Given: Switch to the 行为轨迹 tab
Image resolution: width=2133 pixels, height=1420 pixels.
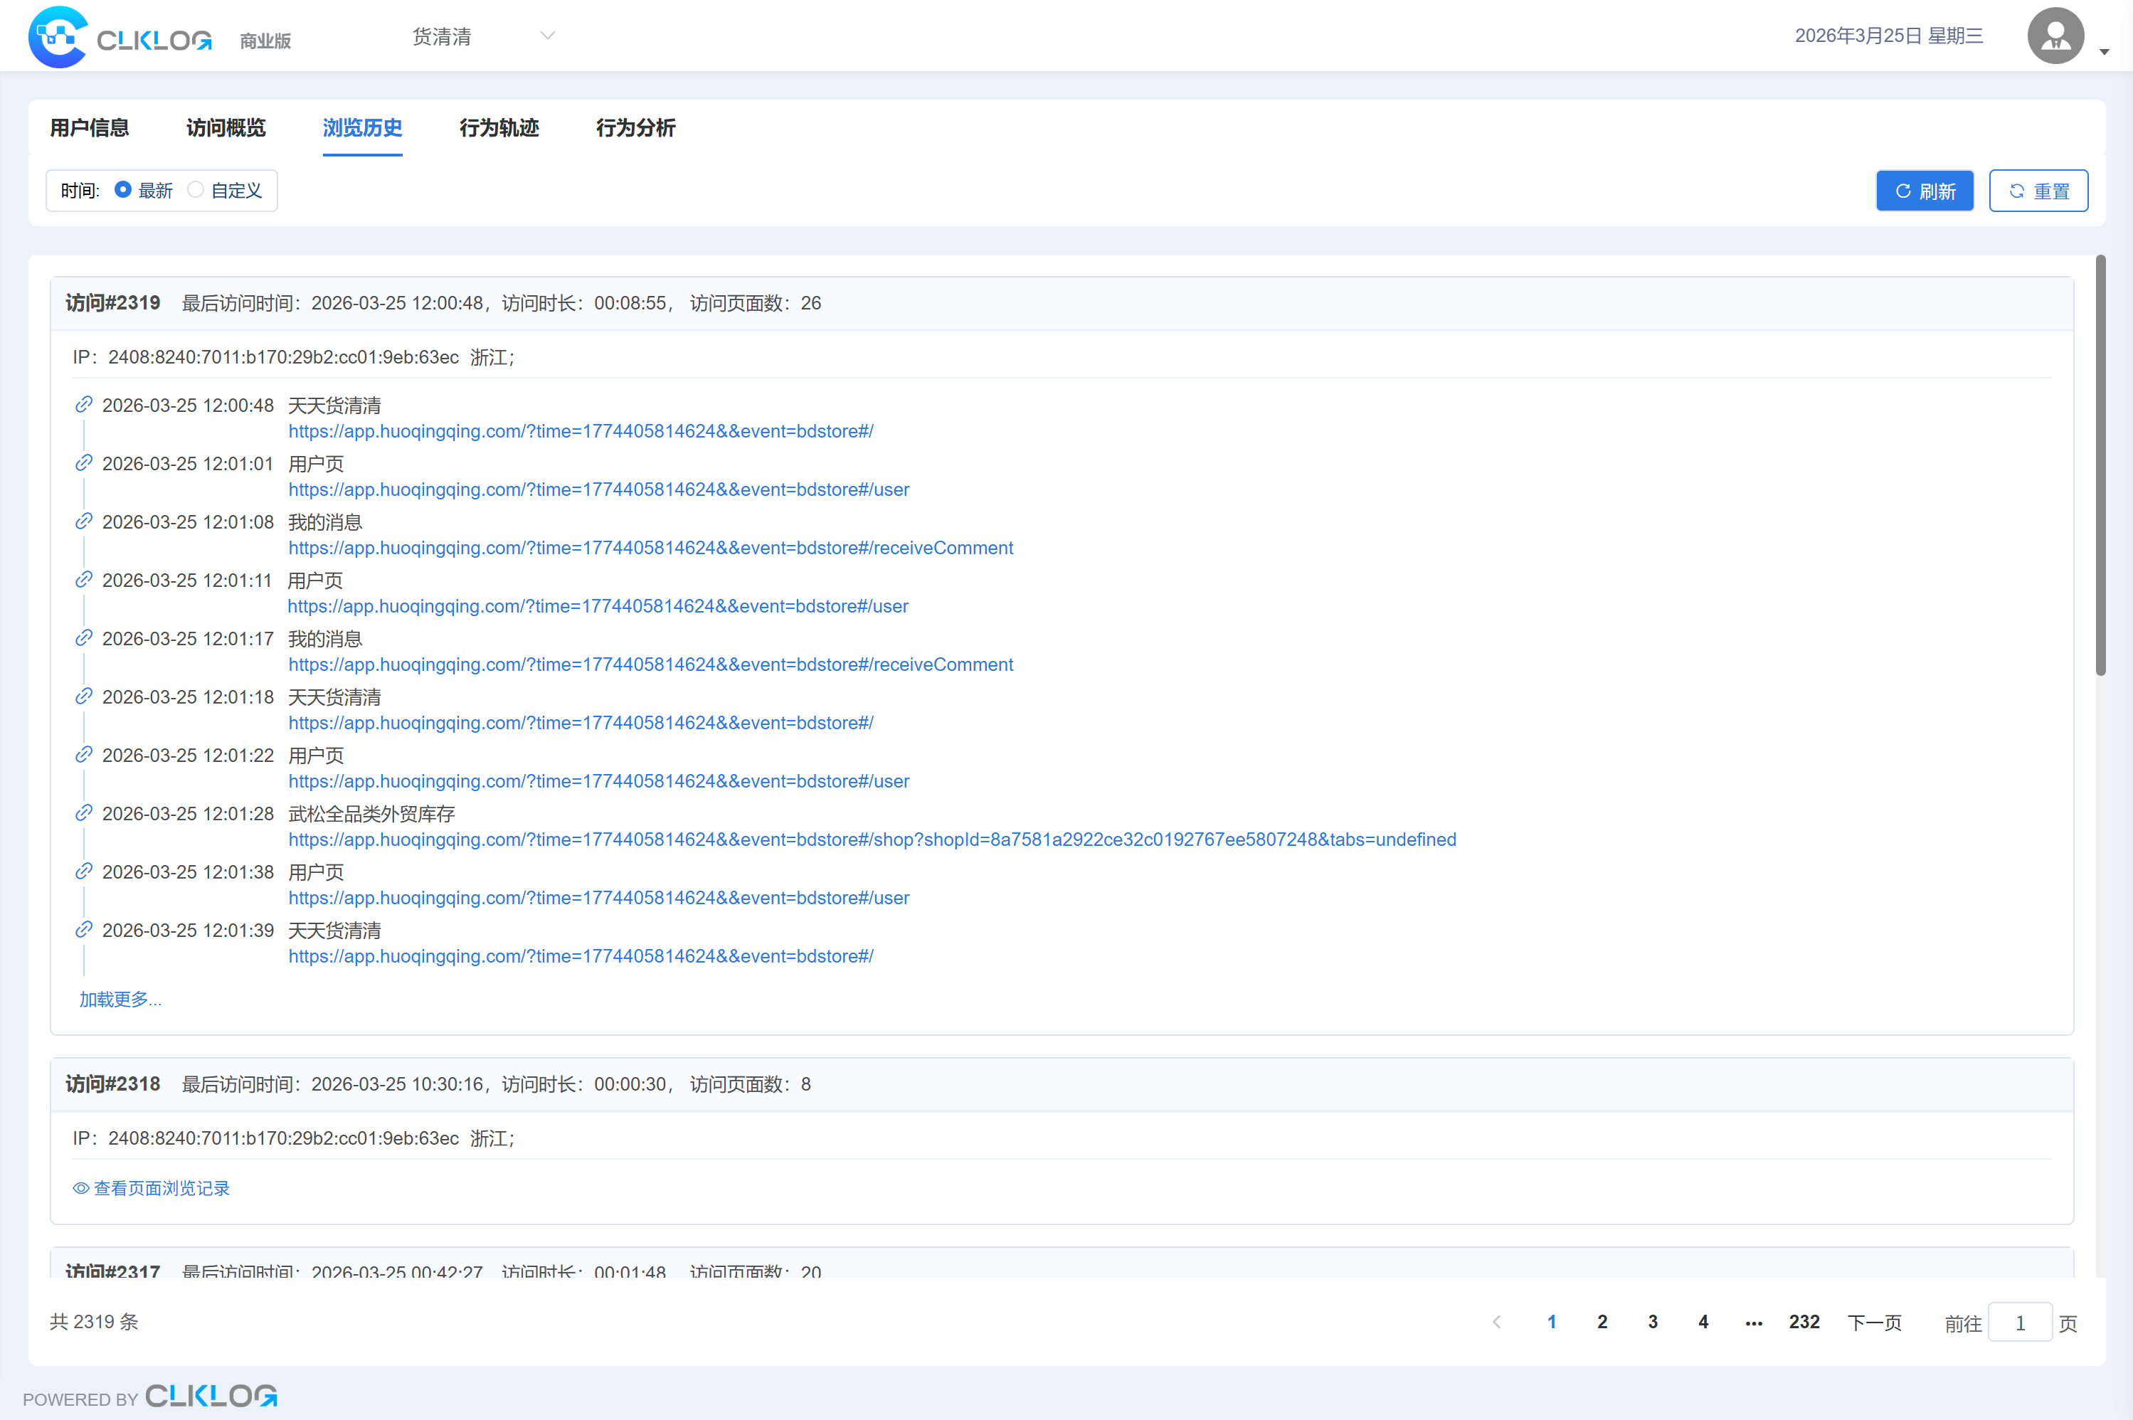Looking at the screenshot, I should tap(499, 127).
